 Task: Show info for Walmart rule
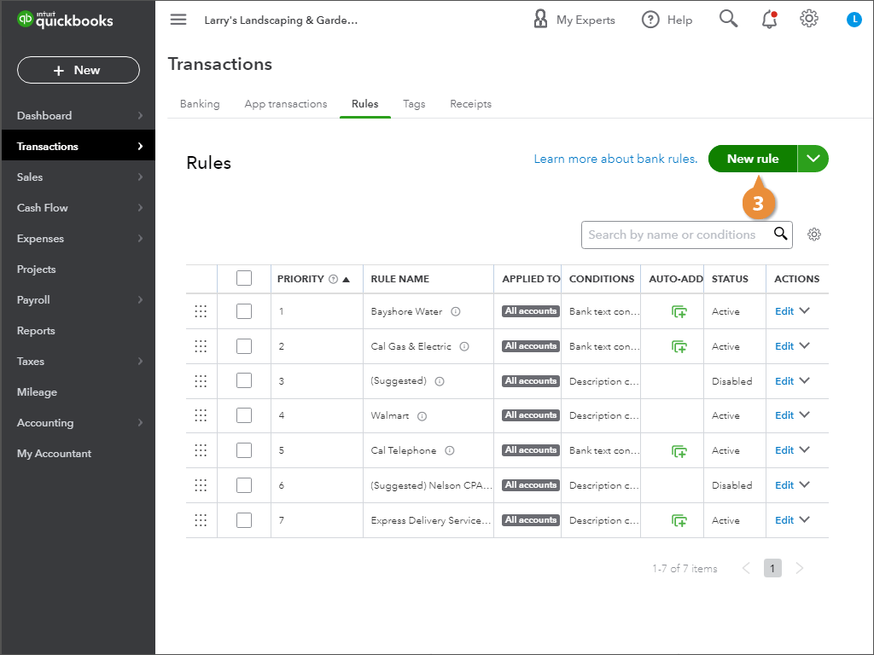click(x=422, y=416)
